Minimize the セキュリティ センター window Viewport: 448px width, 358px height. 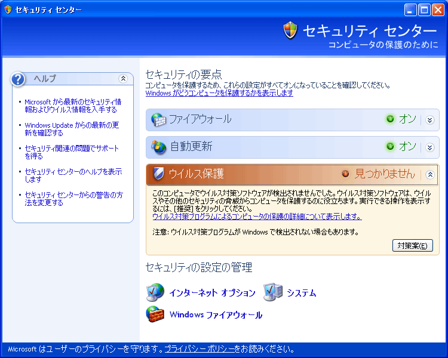pyautogui.click(x=410, y=10)
